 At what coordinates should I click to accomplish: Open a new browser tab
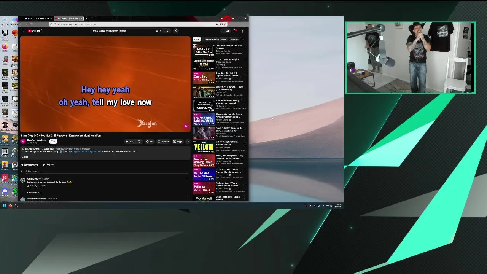[86, 18]
